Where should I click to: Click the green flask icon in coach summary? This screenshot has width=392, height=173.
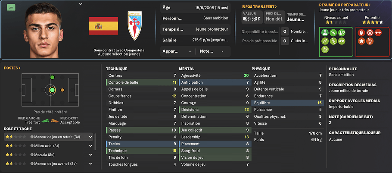325,33
